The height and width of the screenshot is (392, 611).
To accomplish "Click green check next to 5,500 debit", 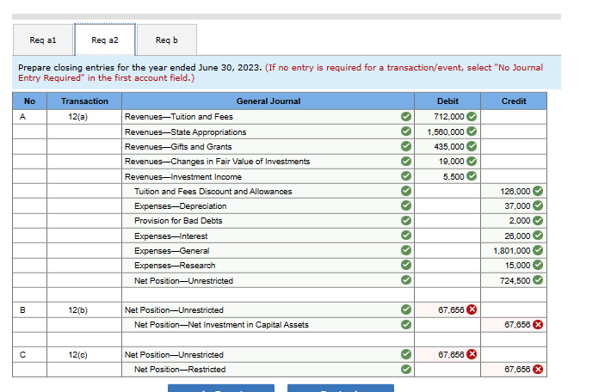I will pos(472,176).
